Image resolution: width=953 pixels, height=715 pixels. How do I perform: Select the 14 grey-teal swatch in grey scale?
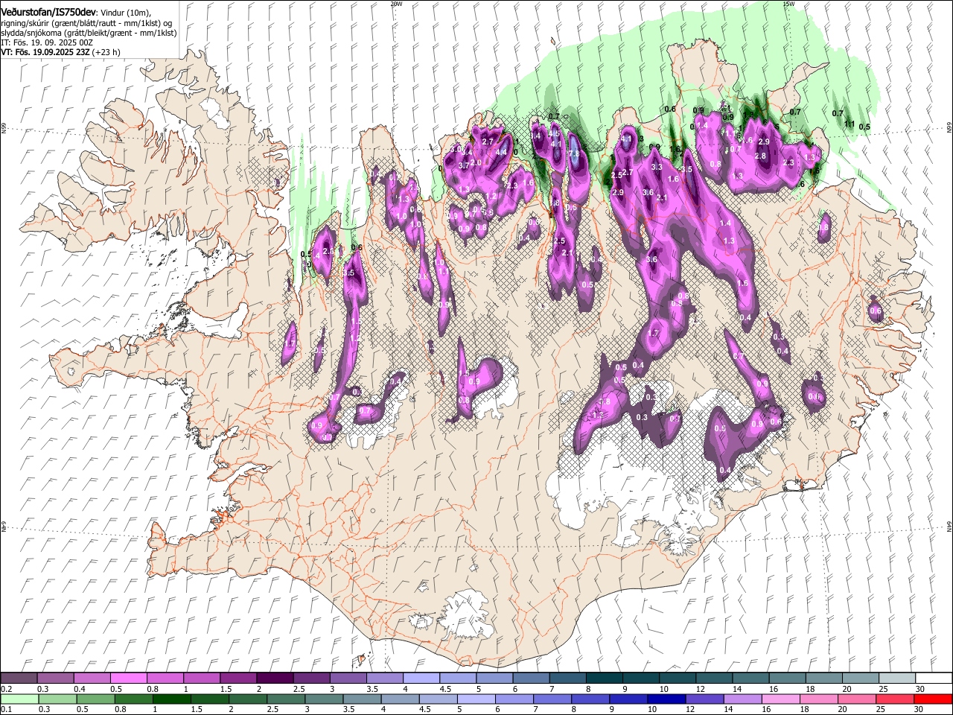tap(751, 678)
